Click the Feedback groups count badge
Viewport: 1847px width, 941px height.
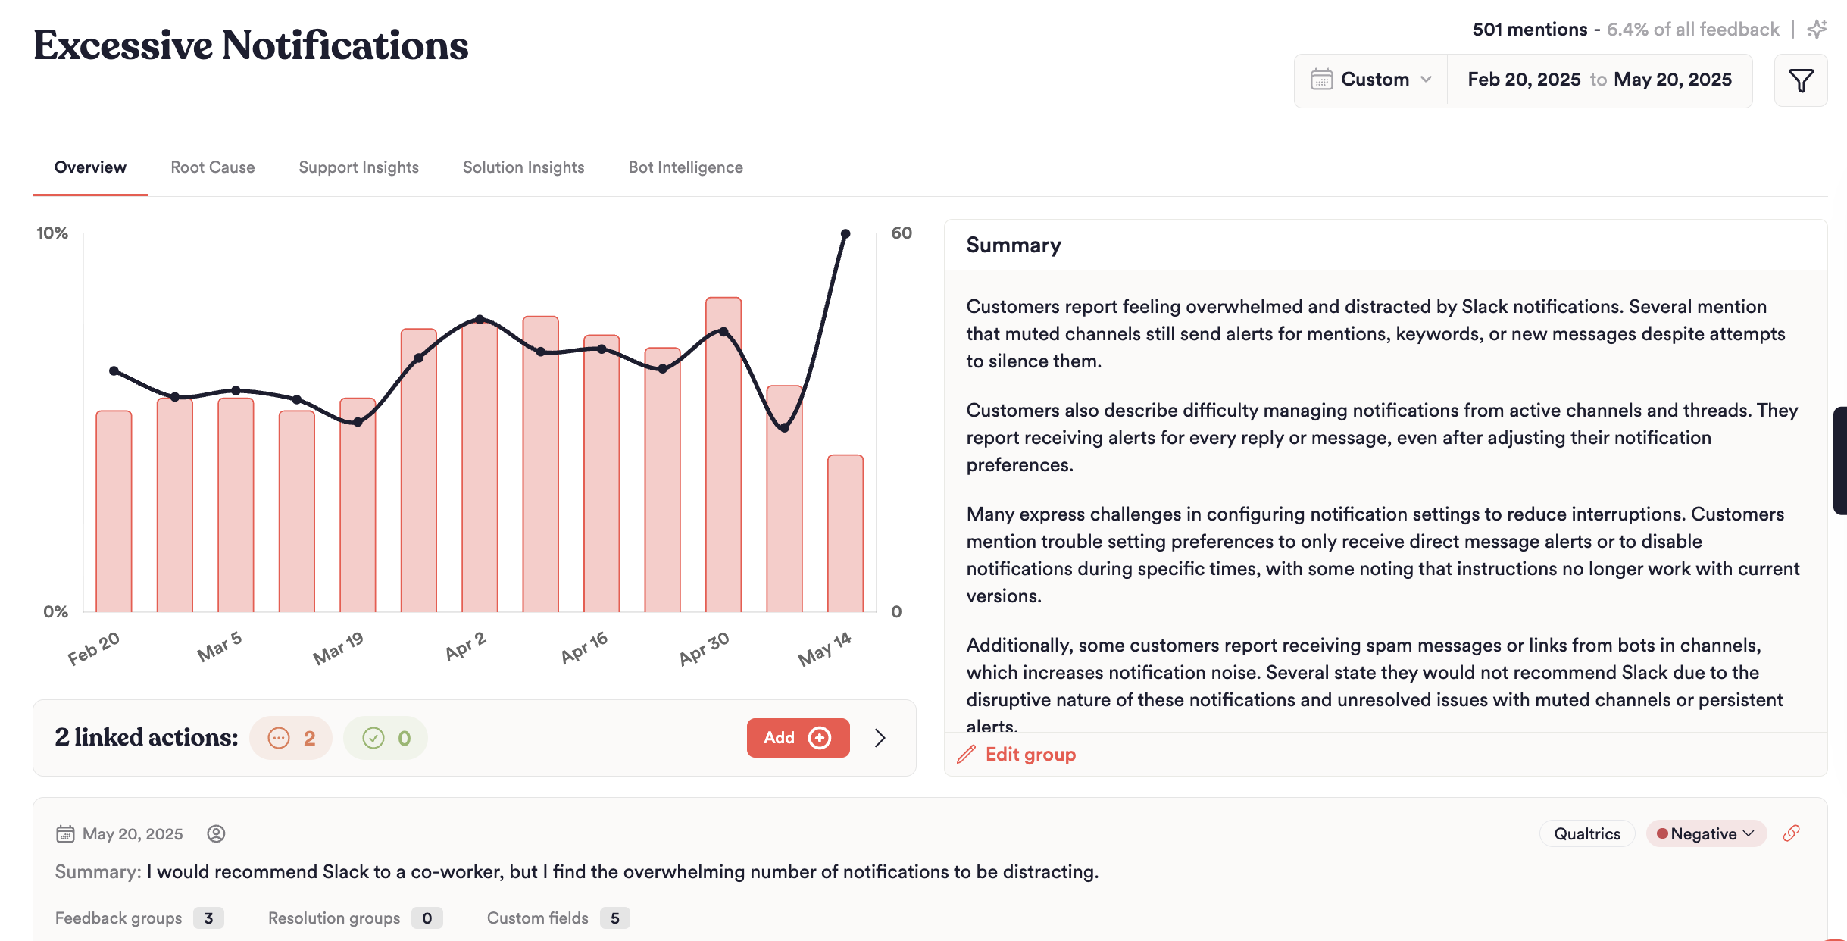point(208,918)
